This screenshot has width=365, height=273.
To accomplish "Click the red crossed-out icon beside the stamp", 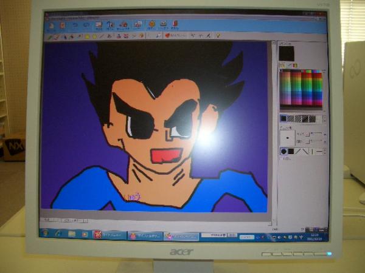I will pyautogui.click(x=126, y=36).
